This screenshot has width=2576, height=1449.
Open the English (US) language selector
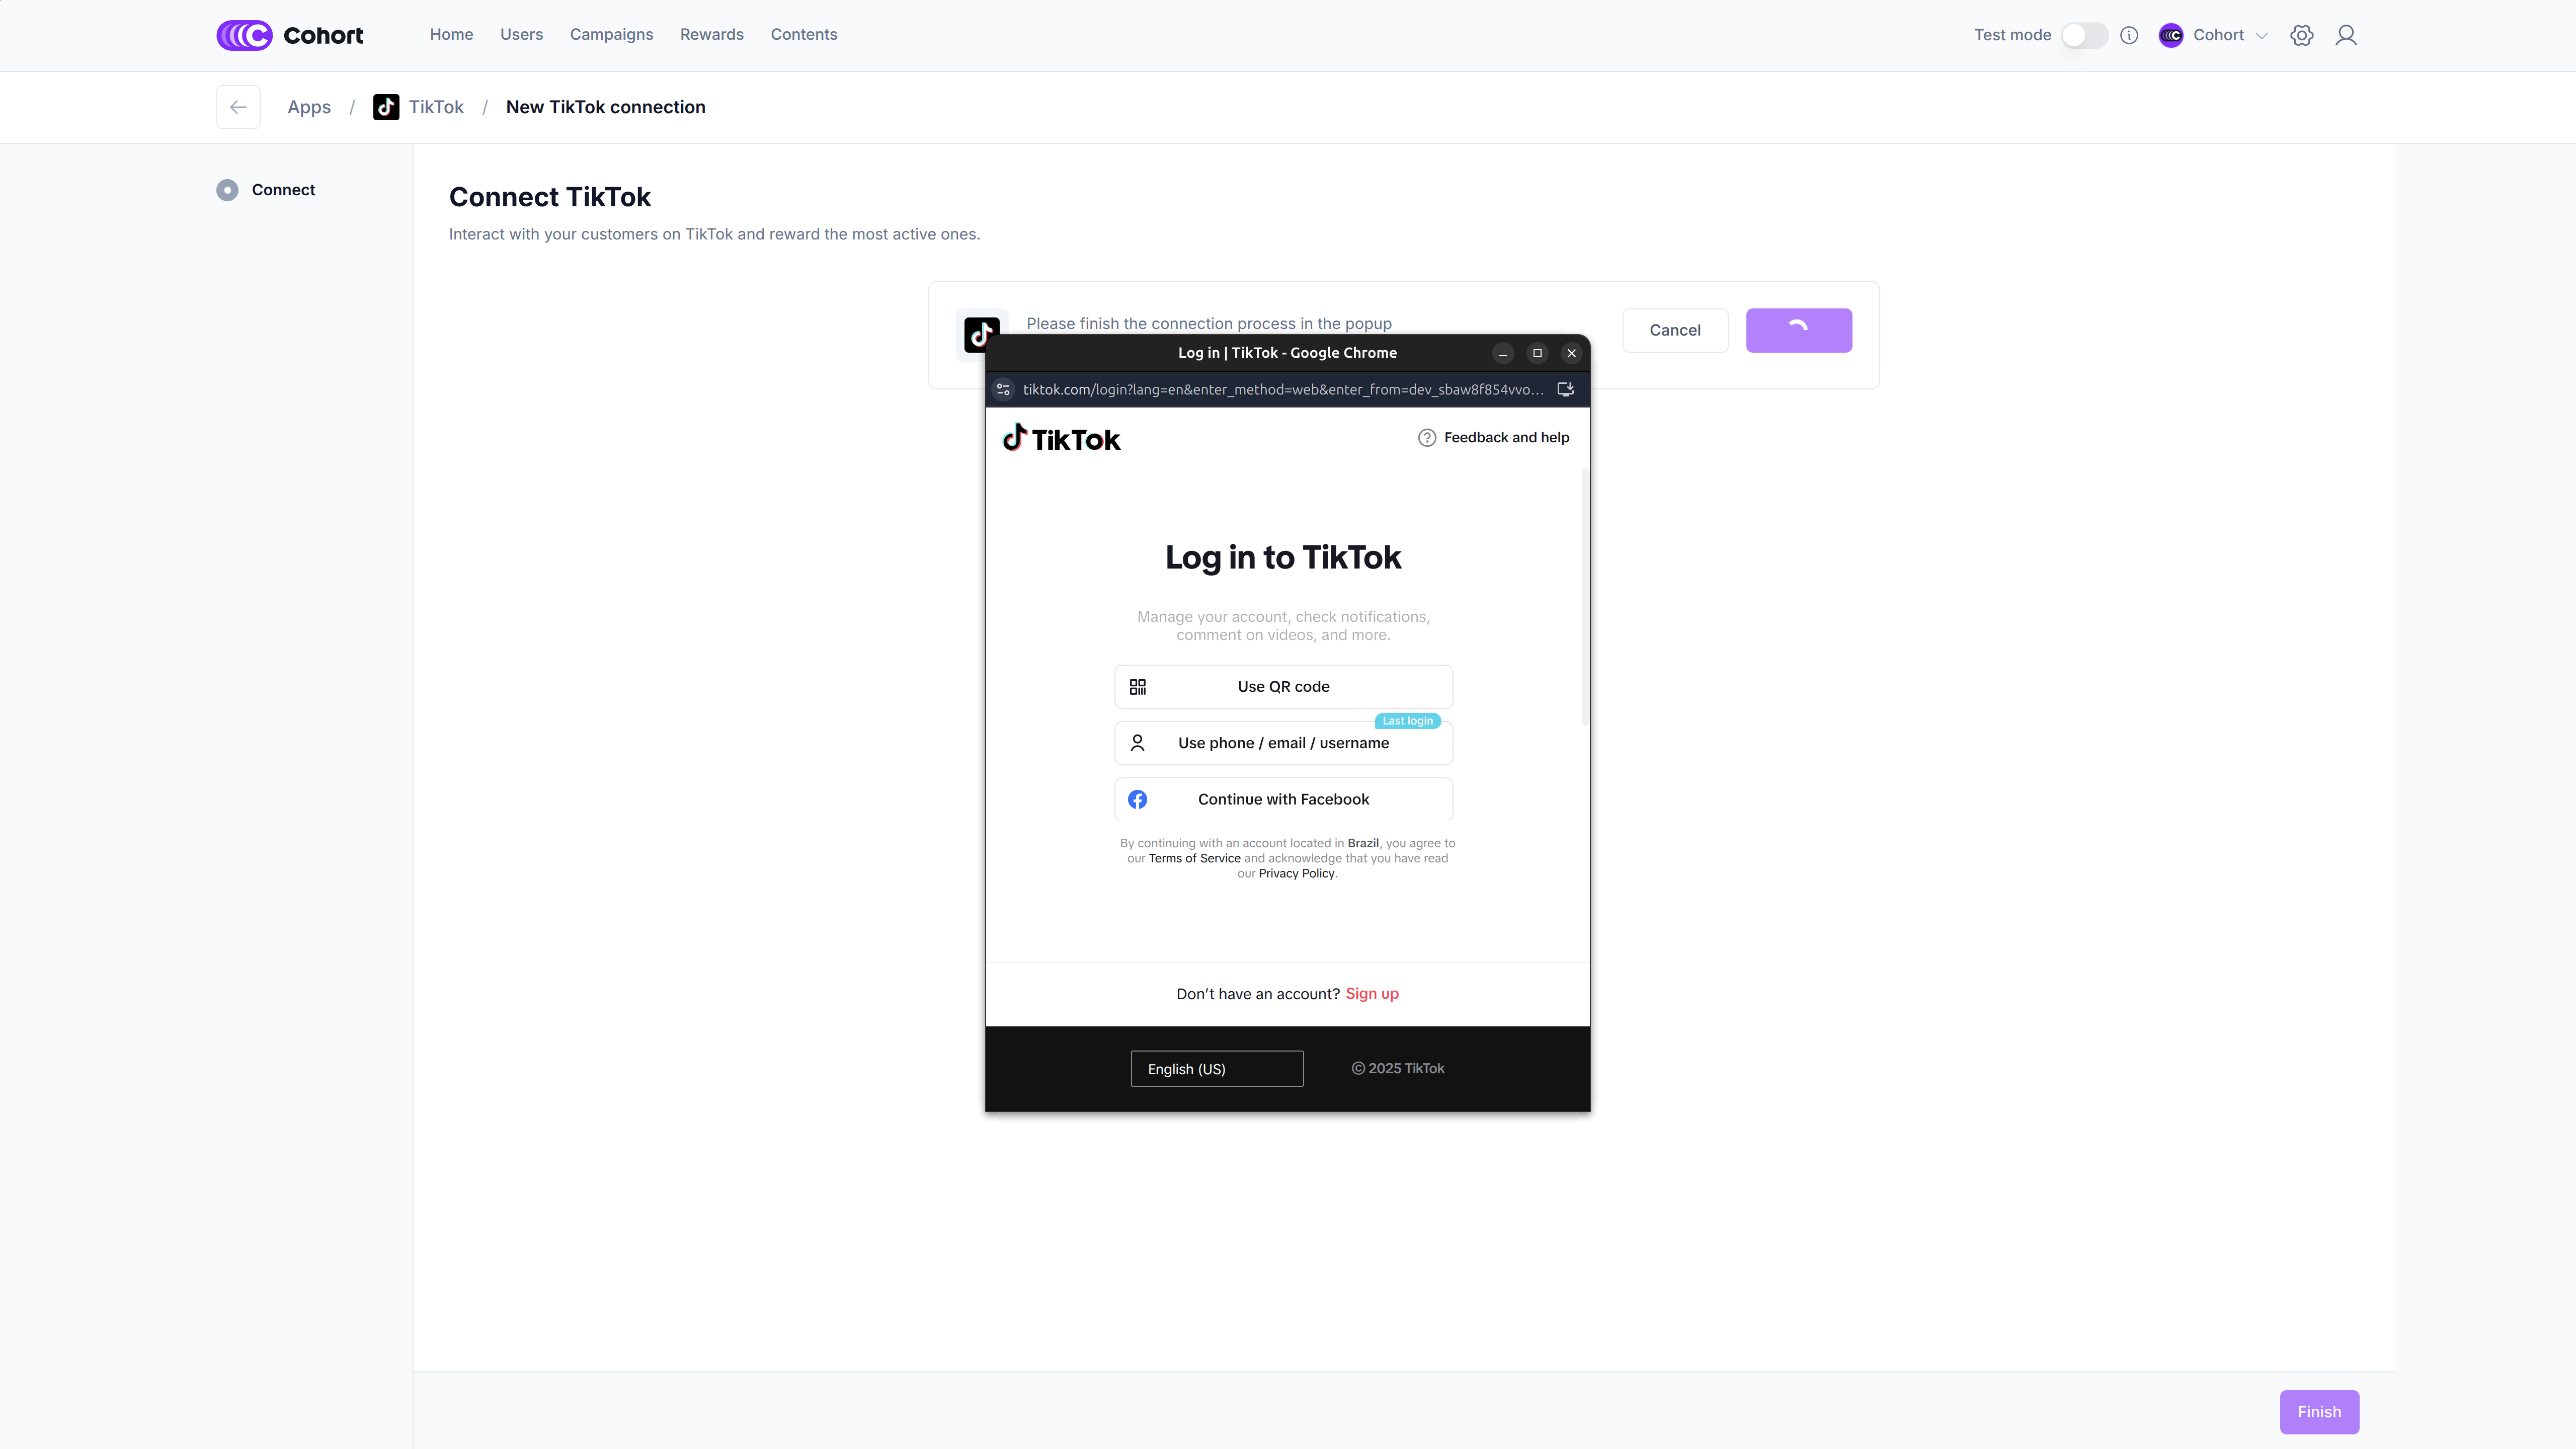(x=1216, y=1068)
